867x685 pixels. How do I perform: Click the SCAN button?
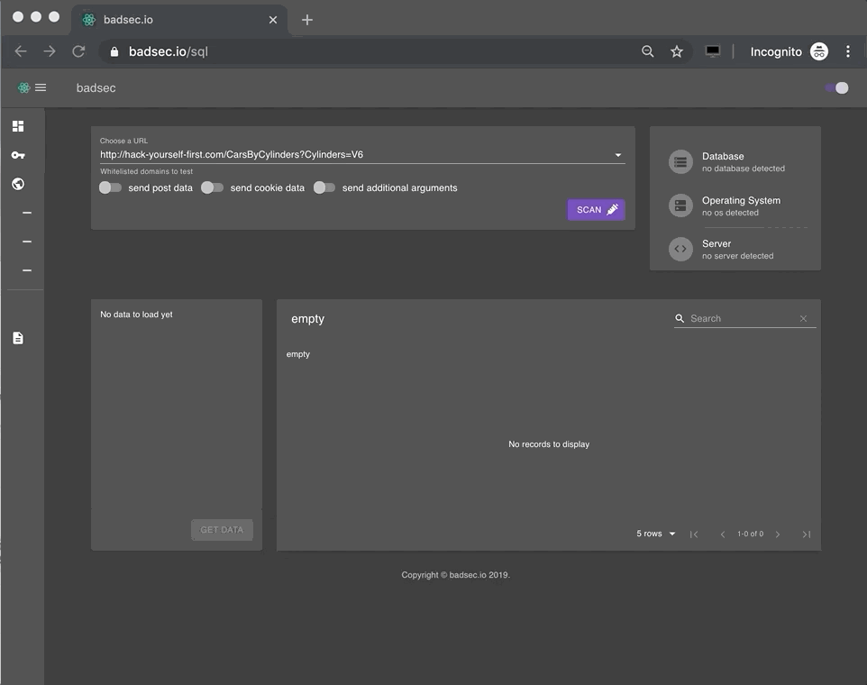(596, 210)
